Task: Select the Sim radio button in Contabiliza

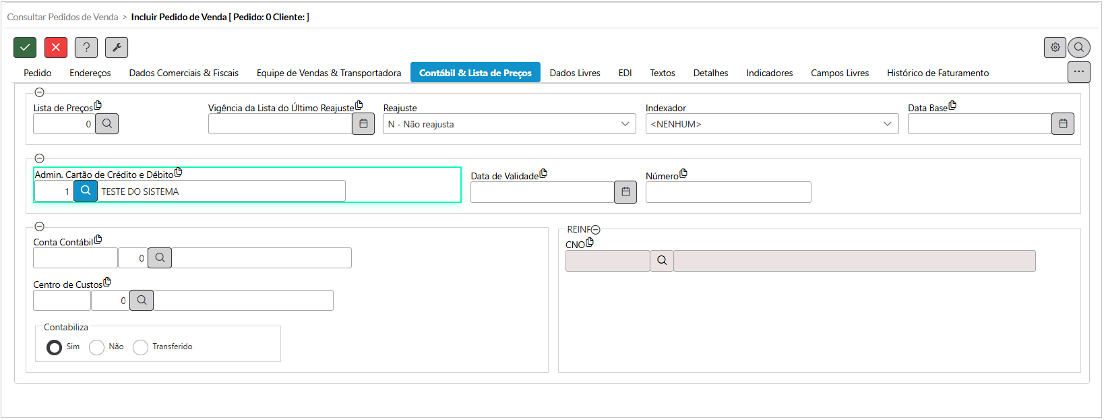Action: coord(55,347)
